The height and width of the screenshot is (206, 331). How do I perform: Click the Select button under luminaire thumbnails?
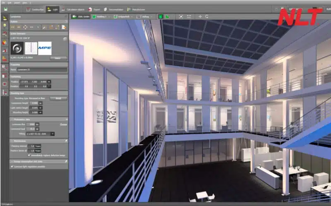tap(58, 58)
